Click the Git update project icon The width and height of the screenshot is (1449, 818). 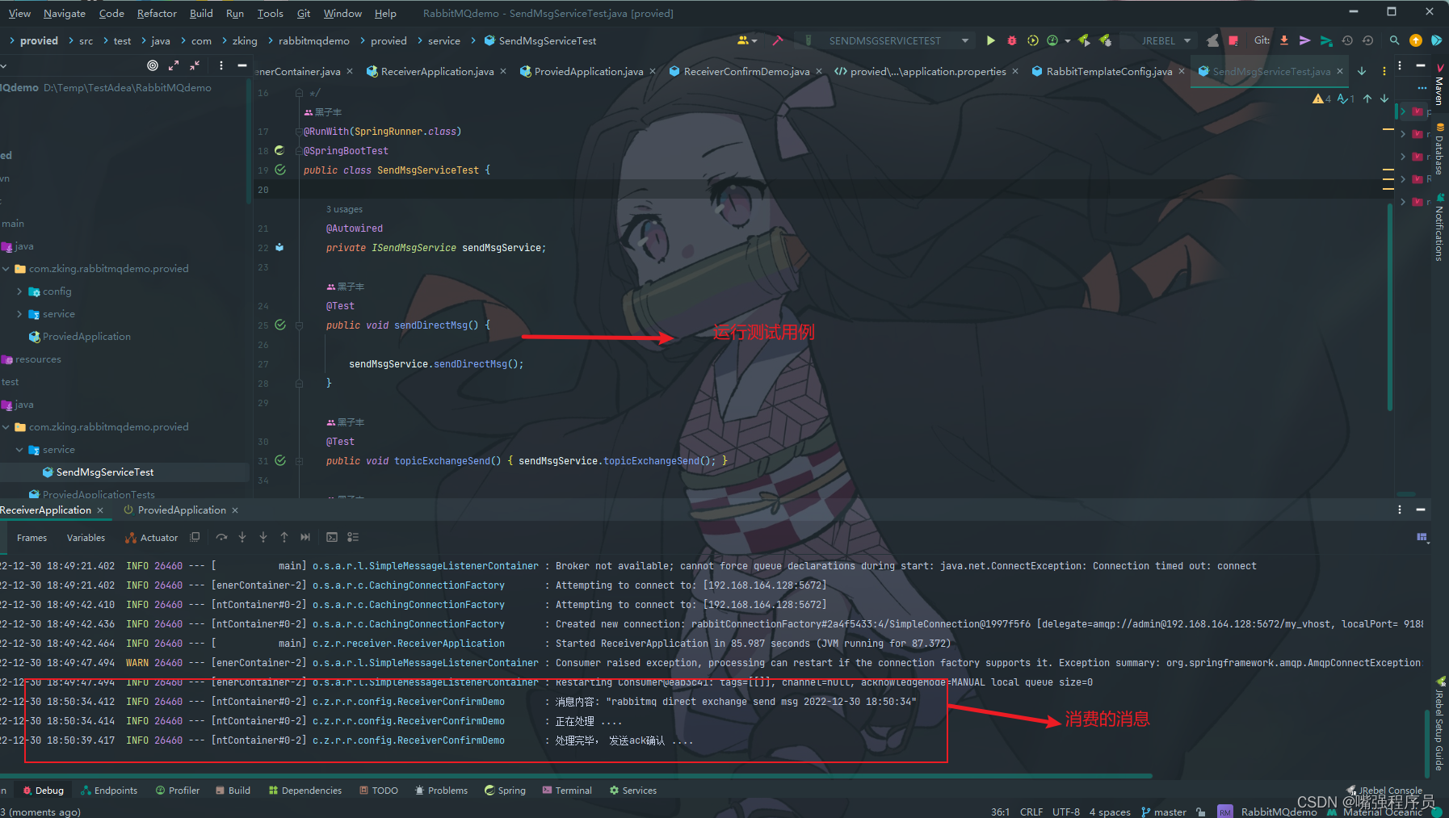tap(1284, 40)
